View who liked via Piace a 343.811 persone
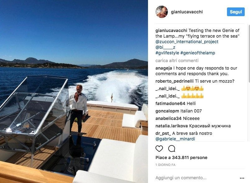This screenshot has height=183, width=250. pos(182,158)
